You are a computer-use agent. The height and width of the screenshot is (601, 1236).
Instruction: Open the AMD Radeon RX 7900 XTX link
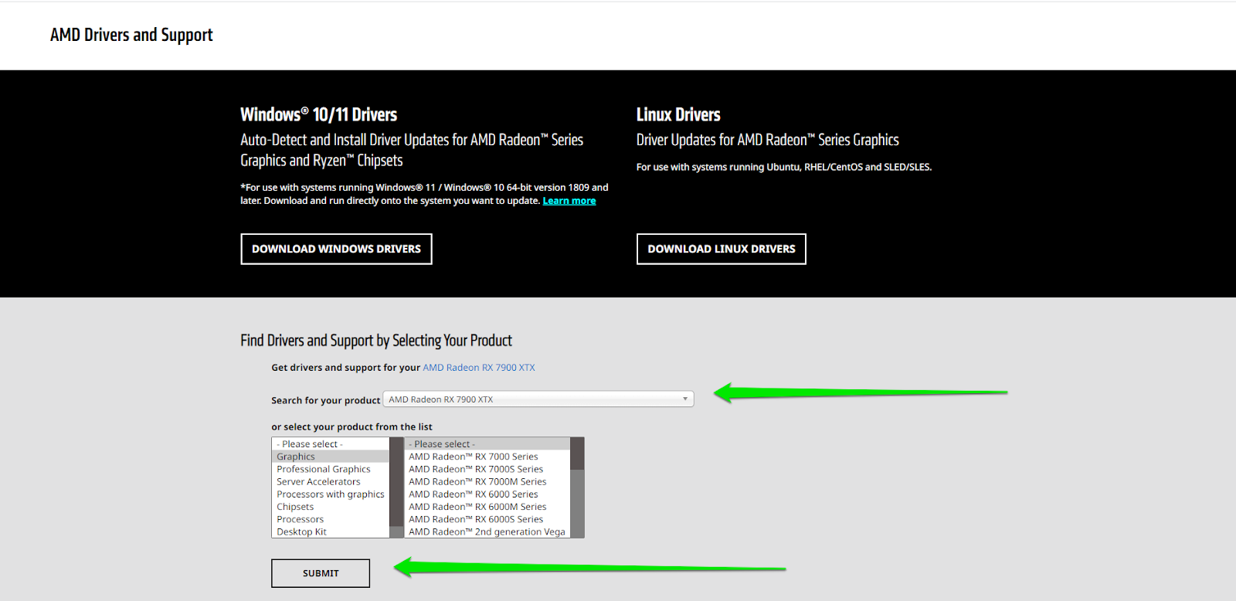click(478, 368)
